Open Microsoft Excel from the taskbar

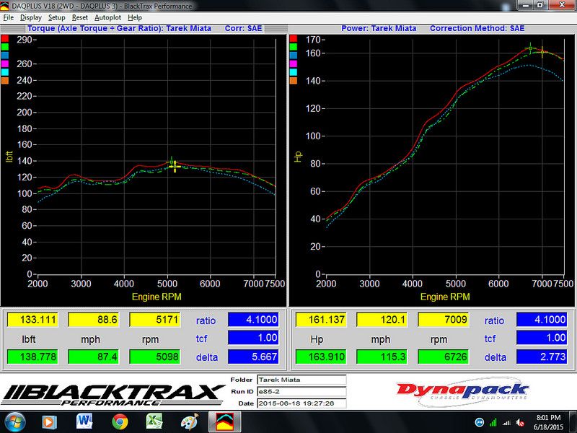click(154, 421)
